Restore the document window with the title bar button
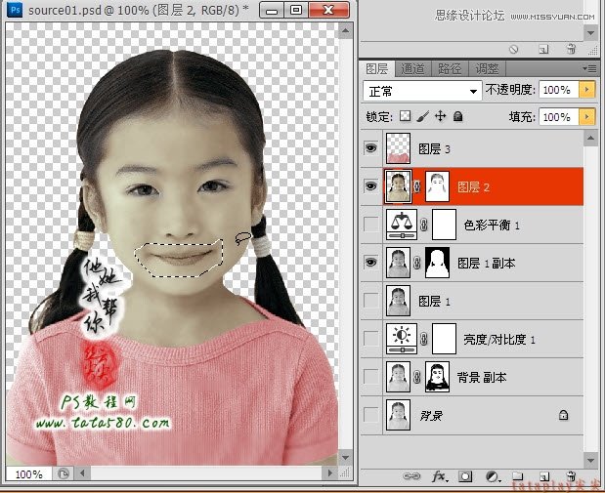Screen dimensions: 605x493 [296, 10]
